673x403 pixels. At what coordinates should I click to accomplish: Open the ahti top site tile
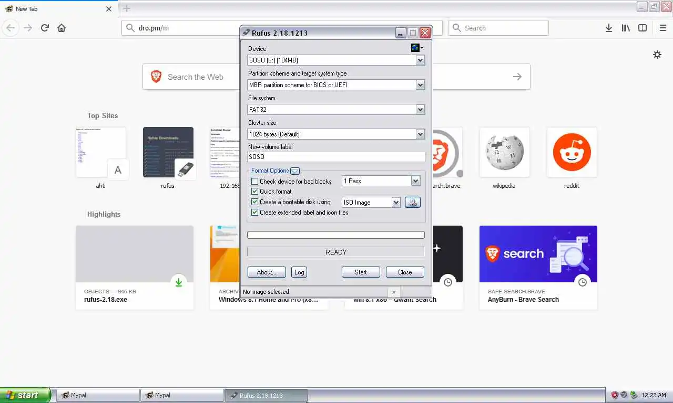click(x=100, y=153)
